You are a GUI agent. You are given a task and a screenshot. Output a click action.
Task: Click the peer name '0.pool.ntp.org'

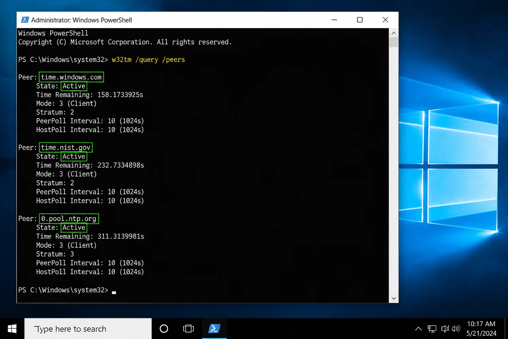coord(69,219)
